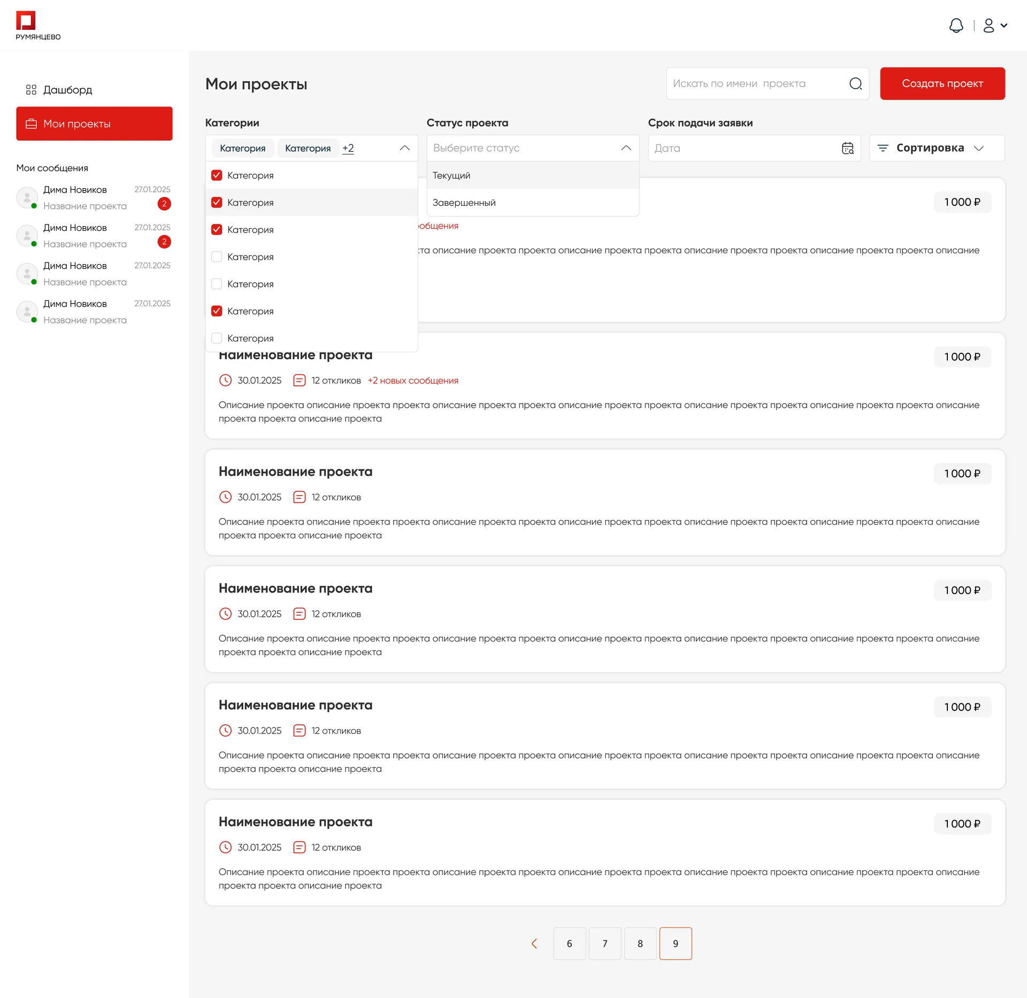Click the search magnifier icon
The height and width of the screenshot is (998, 1027).
click(x=855, y=83)
